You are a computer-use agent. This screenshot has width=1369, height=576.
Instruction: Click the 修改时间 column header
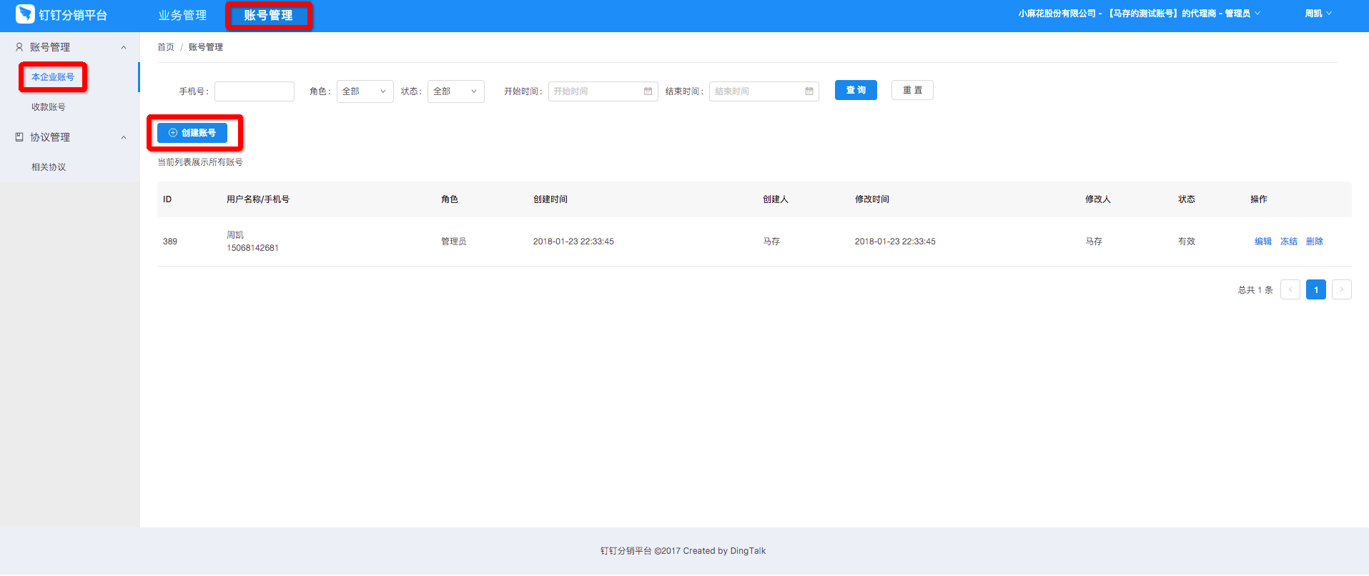(872, 199)
